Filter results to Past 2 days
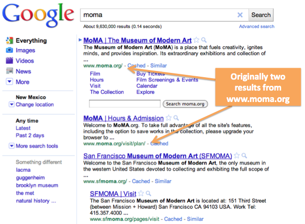 coord(30,135)
